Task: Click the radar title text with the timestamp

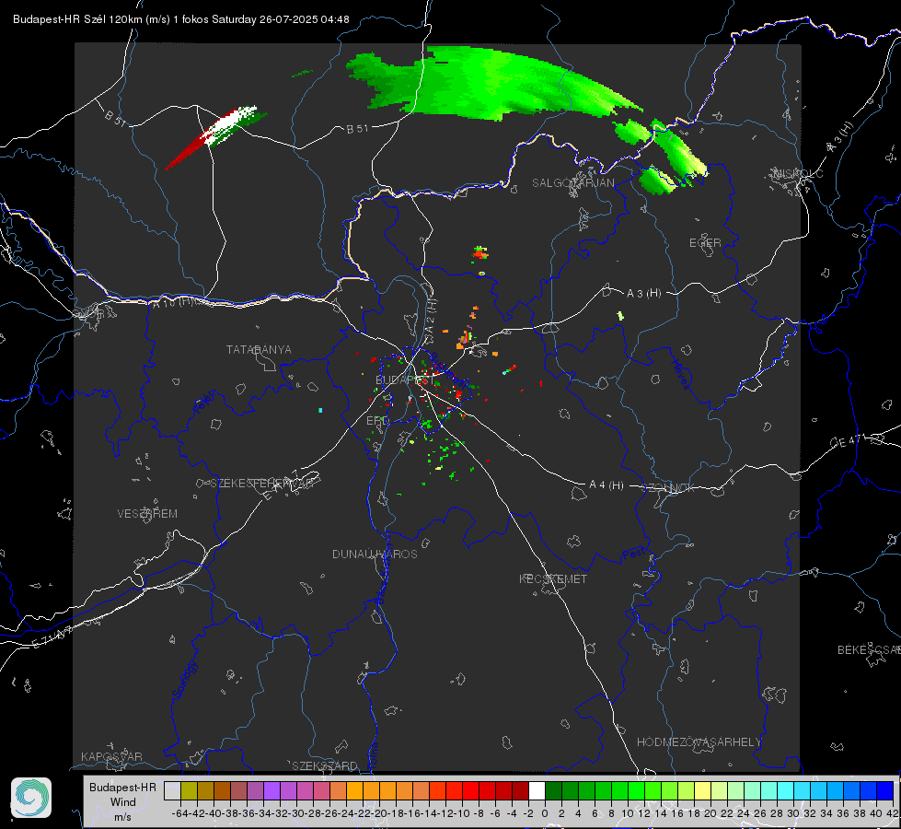Action: click(181, 19)
